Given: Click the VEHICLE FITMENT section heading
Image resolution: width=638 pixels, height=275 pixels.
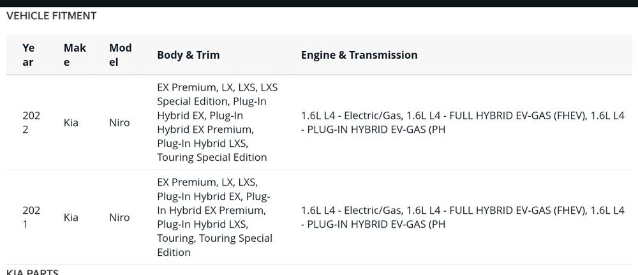Looking at the screenshot, I should [x=52, y=16].
